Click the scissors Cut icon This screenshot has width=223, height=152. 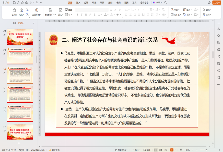27,10
